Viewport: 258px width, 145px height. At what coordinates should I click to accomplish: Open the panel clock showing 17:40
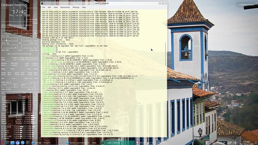pyautogui.click(x=246, y=143)
